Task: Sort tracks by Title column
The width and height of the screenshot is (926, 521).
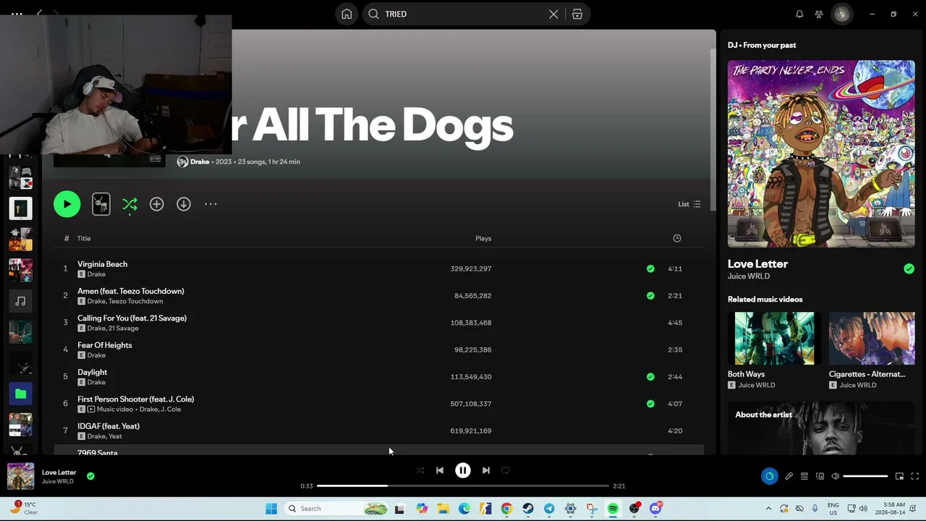Action: 84,238
